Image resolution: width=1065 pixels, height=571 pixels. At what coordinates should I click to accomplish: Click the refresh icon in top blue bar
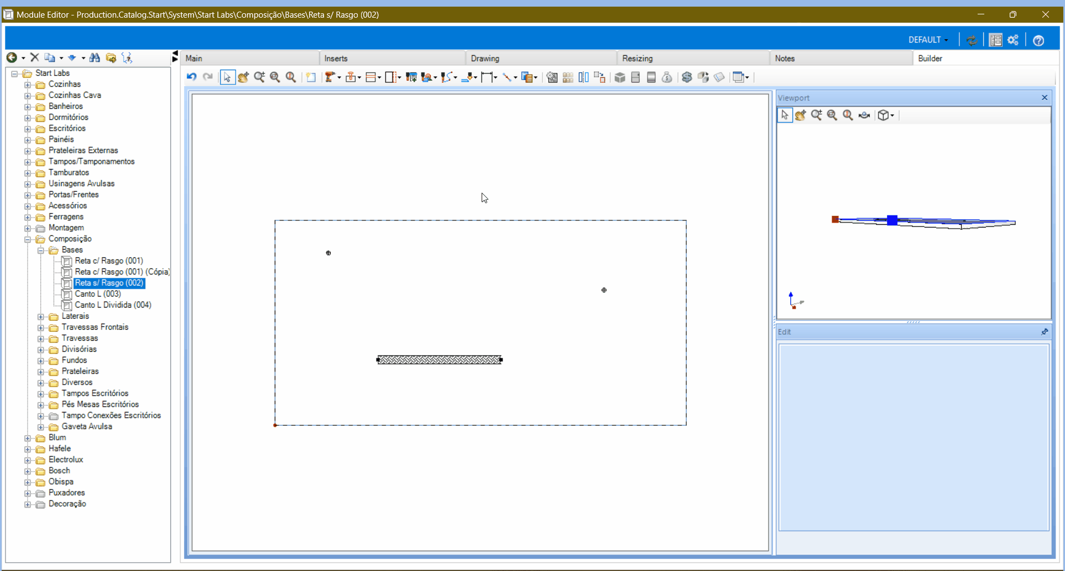[972, 40]
